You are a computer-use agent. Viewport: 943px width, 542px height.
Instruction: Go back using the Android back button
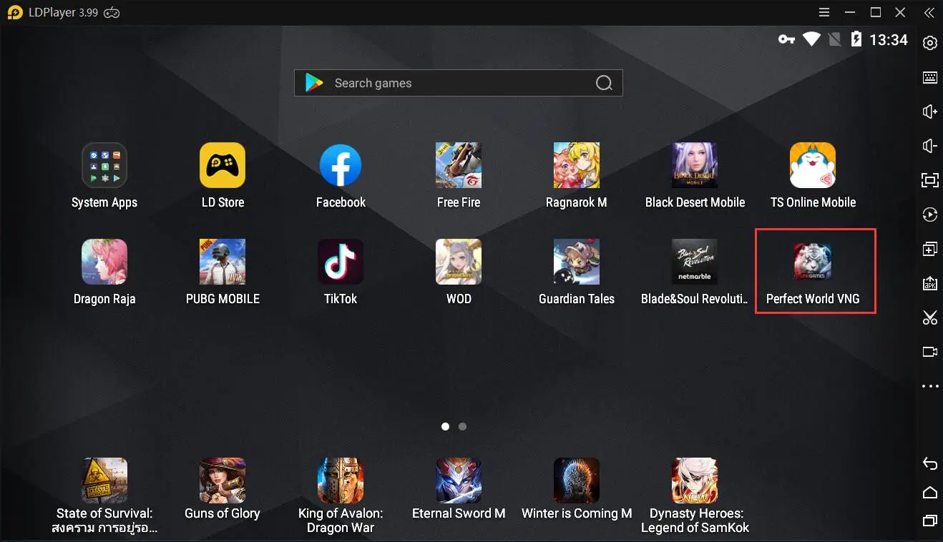pyautogui.click(x=930, y=463)
